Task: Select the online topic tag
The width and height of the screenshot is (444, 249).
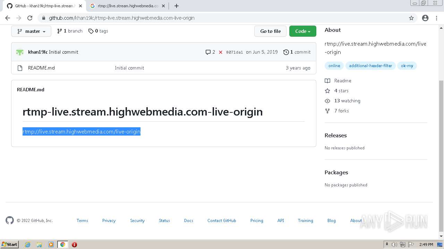Action: click(x=334, y=66)
